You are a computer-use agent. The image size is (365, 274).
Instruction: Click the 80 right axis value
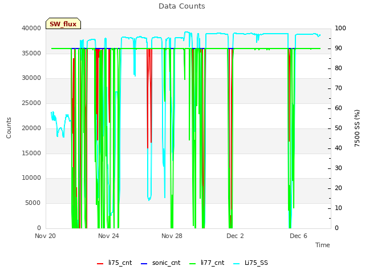pyautogui.click(x=338, y=68)
